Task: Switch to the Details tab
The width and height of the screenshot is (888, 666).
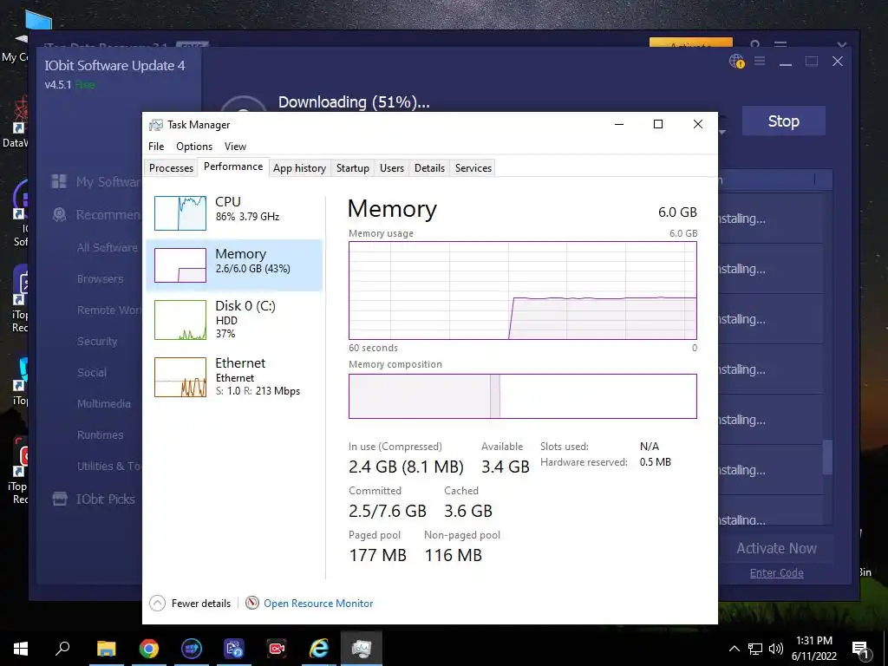Action: pos(429,168)
